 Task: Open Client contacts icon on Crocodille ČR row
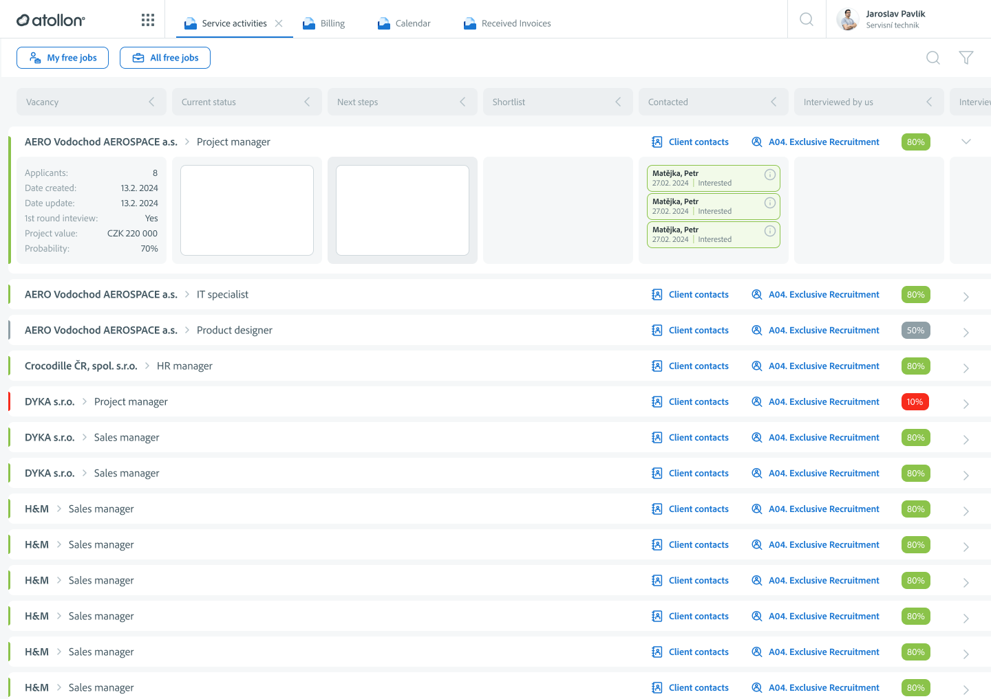tap(656, 366)
